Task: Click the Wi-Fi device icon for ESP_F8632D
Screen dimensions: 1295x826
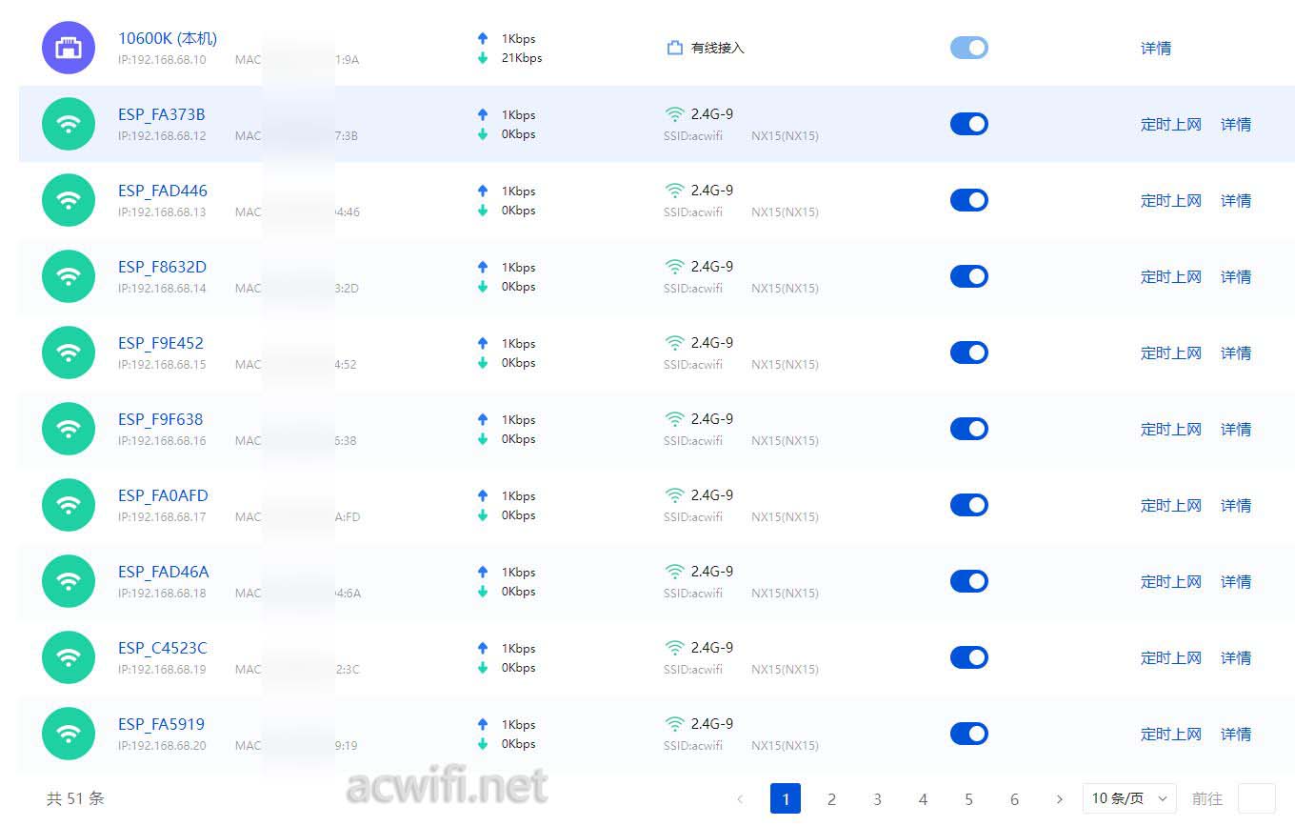Action: (x=69, y=276)
